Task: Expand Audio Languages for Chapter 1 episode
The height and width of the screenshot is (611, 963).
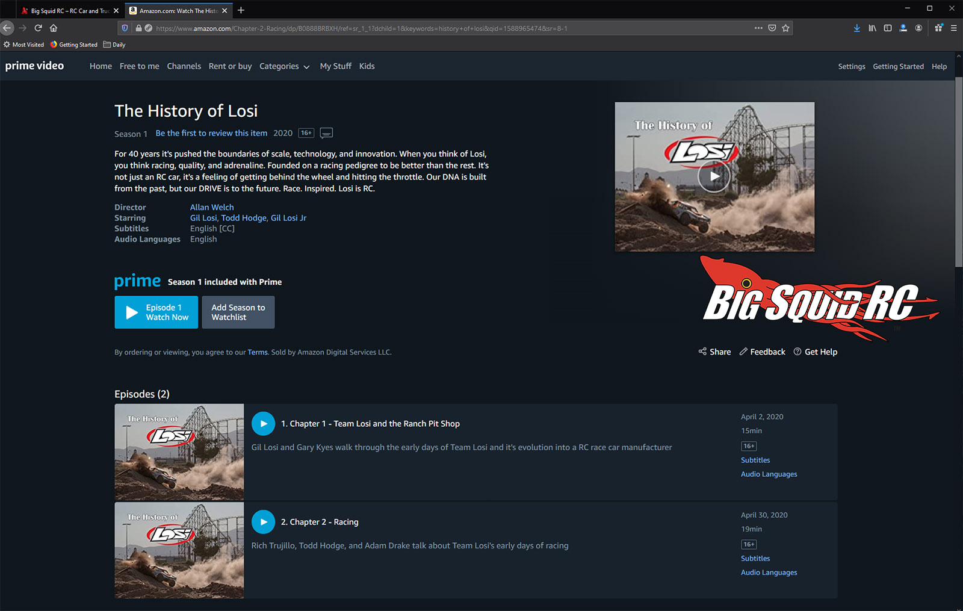Action: [769, 474]
